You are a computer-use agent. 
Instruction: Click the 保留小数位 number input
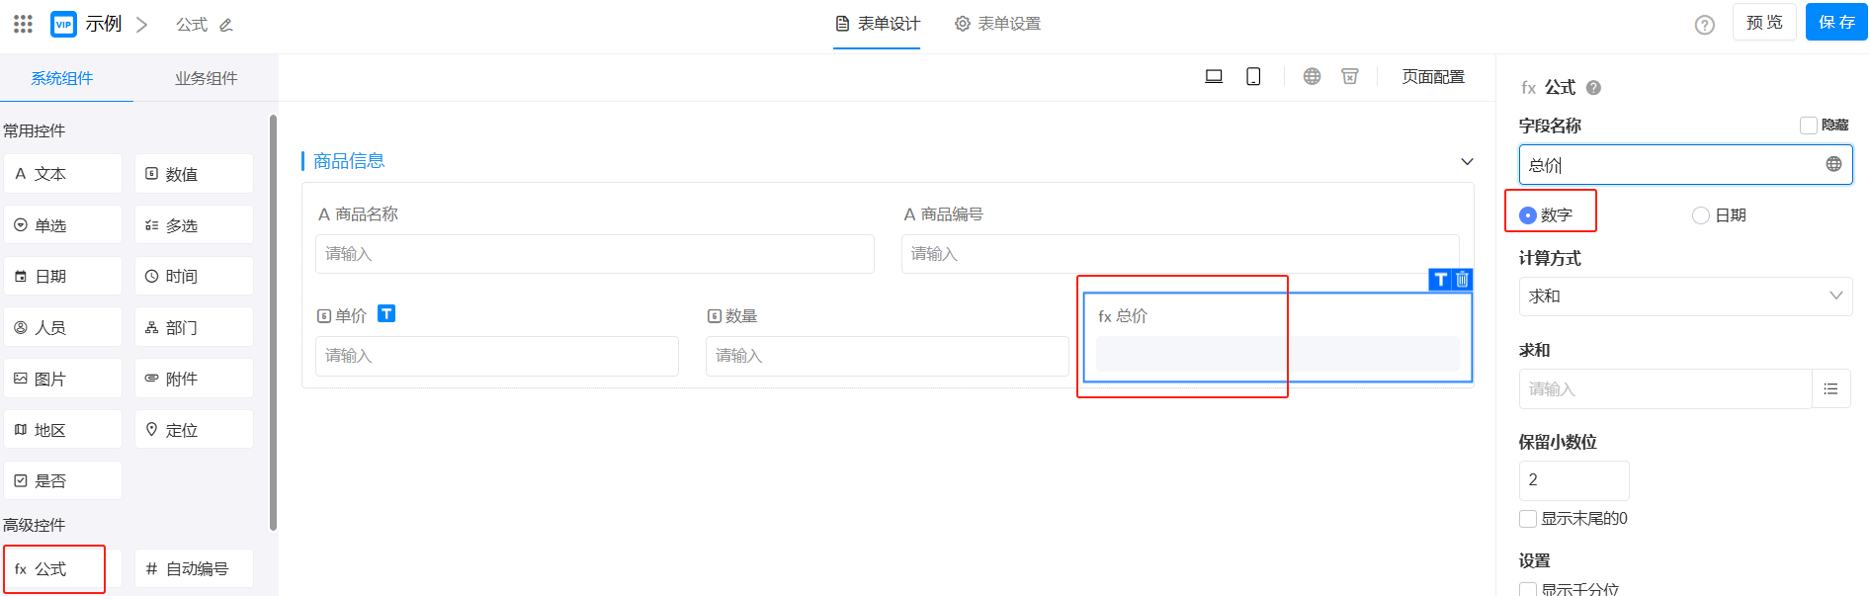pyautogui.click(x=1573, y=480)
